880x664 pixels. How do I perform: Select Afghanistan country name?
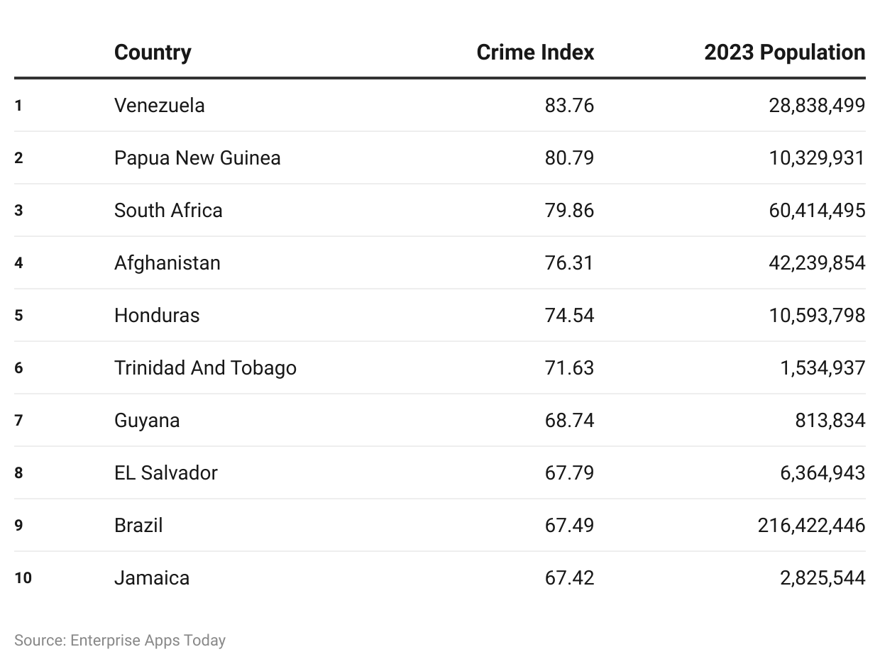pyautogui.click(x=167, y=262)
